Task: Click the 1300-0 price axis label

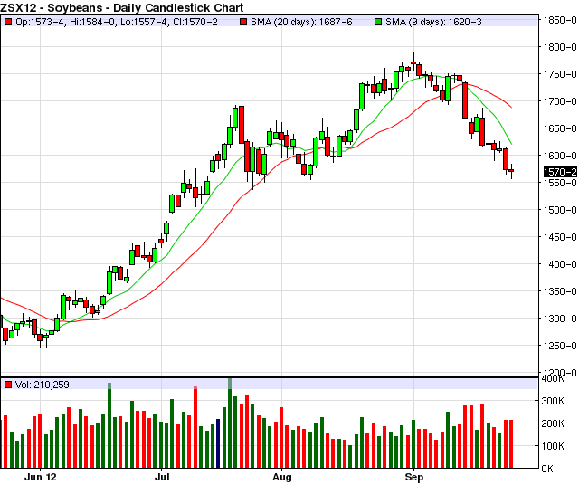Action: [560, 319]
